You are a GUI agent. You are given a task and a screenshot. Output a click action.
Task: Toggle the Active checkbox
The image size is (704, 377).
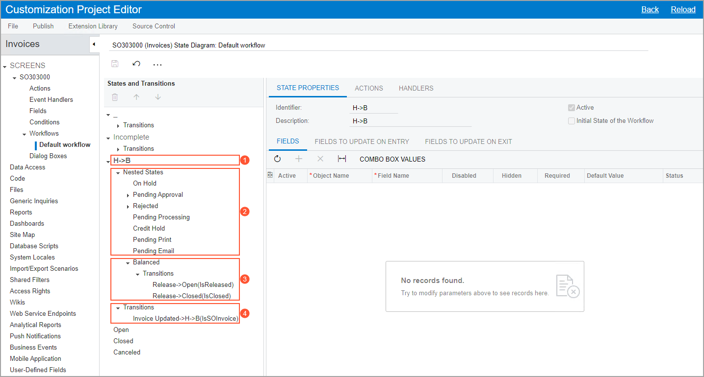point(571,108)
